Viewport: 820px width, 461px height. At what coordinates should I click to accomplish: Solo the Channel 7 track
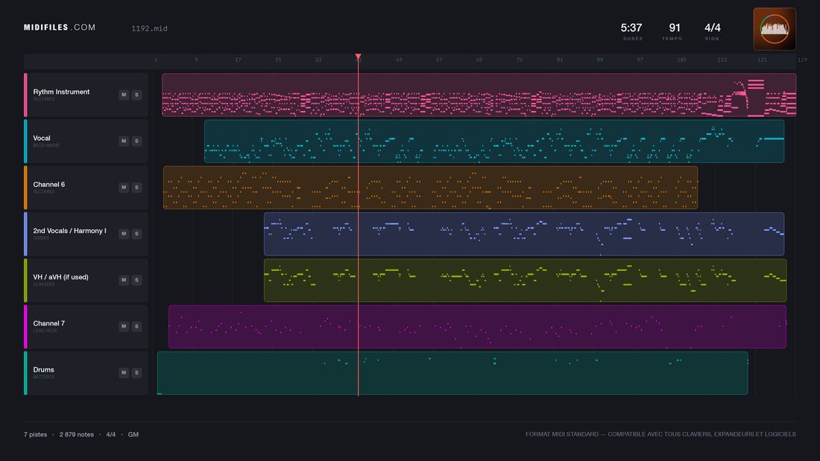pos(136,326)
